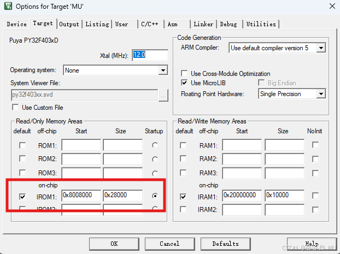Click the Help button

pyautogui.click(x=312, y=244)
